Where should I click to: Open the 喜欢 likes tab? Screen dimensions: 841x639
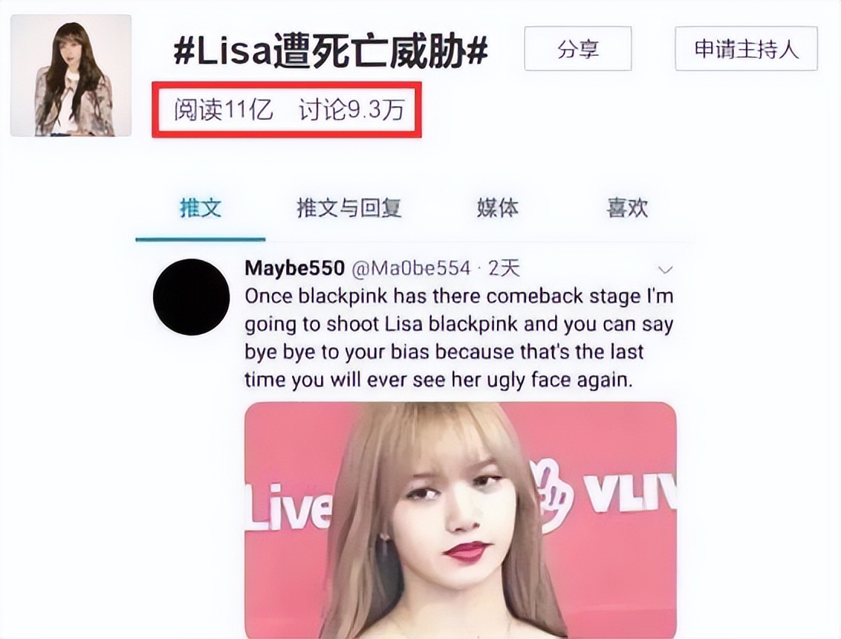pyautogui.click(x=627, y=208)
